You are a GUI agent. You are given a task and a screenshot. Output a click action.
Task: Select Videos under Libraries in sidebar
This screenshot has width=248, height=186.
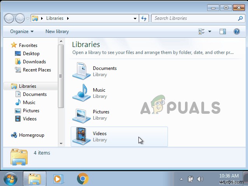[30, 119]
